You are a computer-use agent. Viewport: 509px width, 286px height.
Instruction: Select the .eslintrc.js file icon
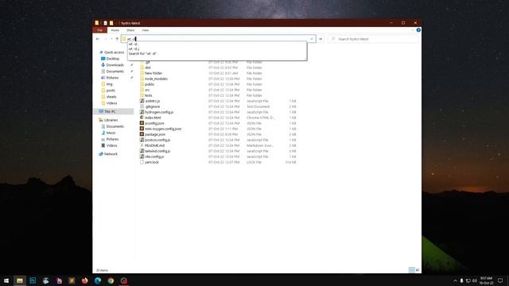pos(142,101)
